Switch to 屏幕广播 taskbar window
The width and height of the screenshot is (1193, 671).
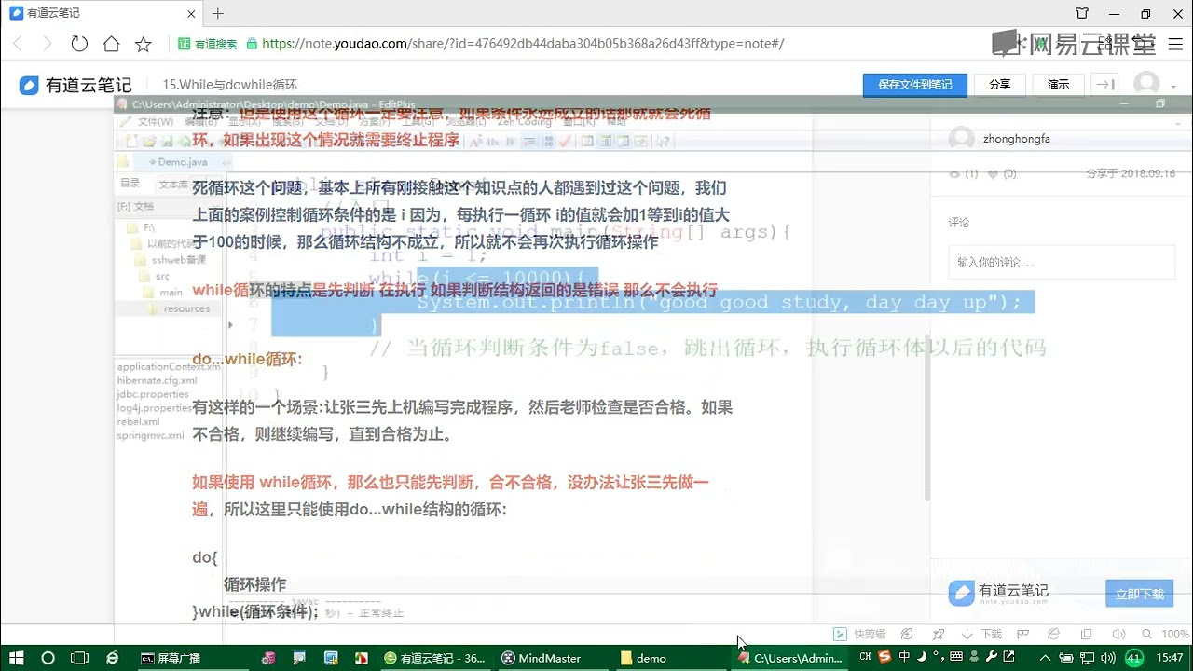click(191, 657)
